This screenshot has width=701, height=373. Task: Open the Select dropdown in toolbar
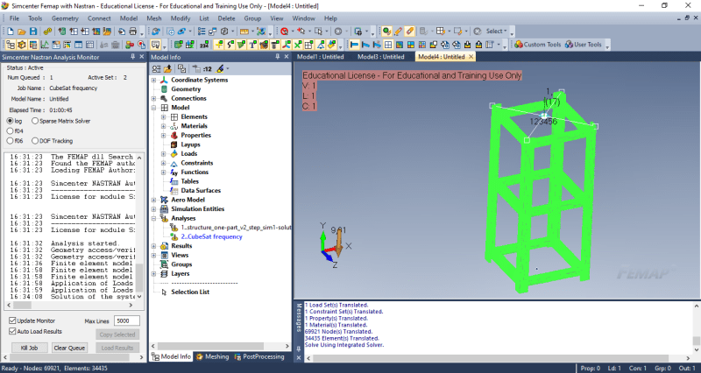(x=496, y=32)
